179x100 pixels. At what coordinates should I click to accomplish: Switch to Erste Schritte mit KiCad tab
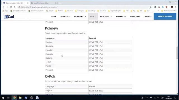(x=43, y=3)
